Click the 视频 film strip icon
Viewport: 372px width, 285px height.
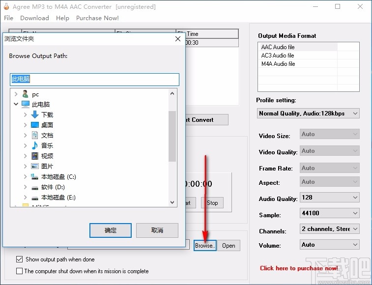coord(34,156)
